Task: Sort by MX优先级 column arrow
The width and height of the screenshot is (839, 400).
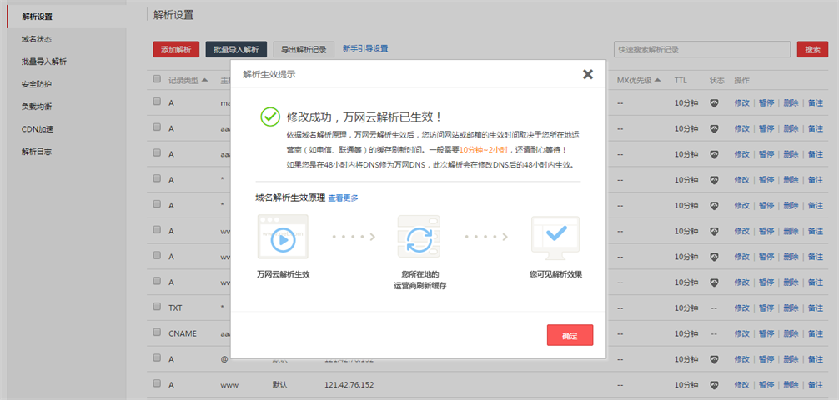Action: [657, 81]
